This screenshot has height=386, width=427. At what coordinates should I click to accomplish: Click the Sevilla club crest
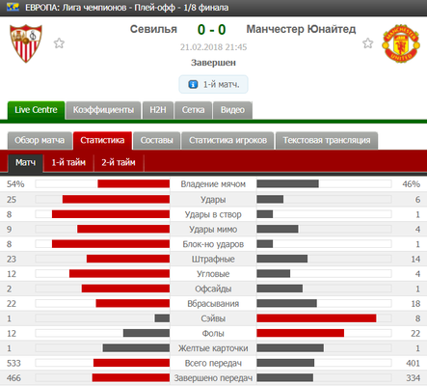point(26,43)
